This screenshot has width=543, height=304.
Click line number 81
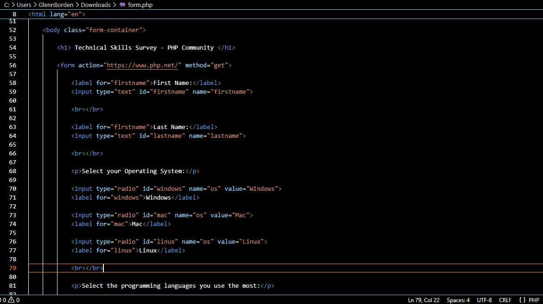pyautogui.click(x=13, y=285)
